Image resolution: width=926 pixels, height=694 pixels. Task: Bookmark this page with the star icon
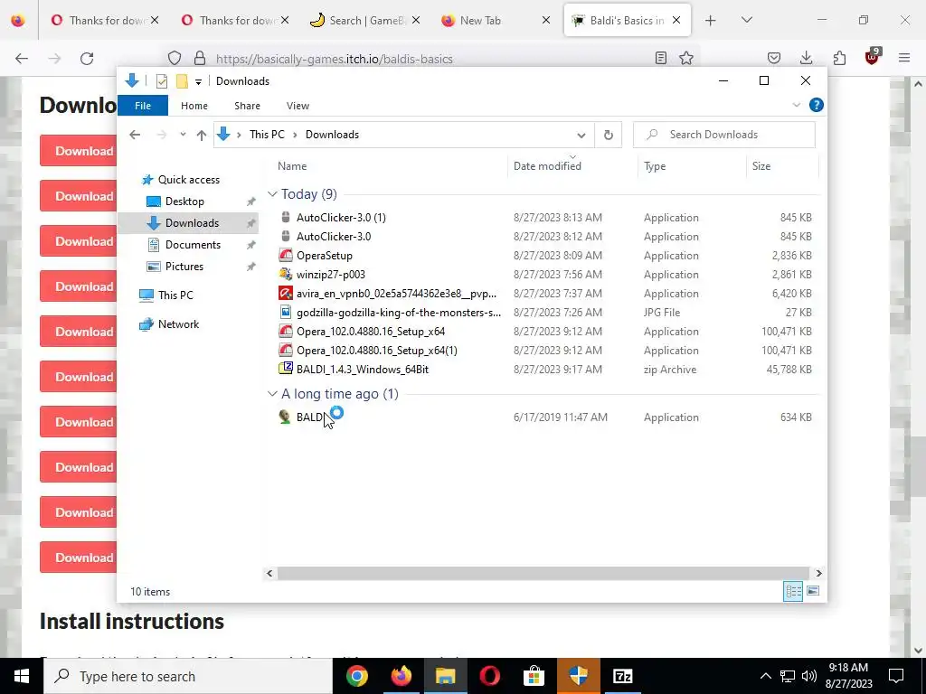coord(685,59)
